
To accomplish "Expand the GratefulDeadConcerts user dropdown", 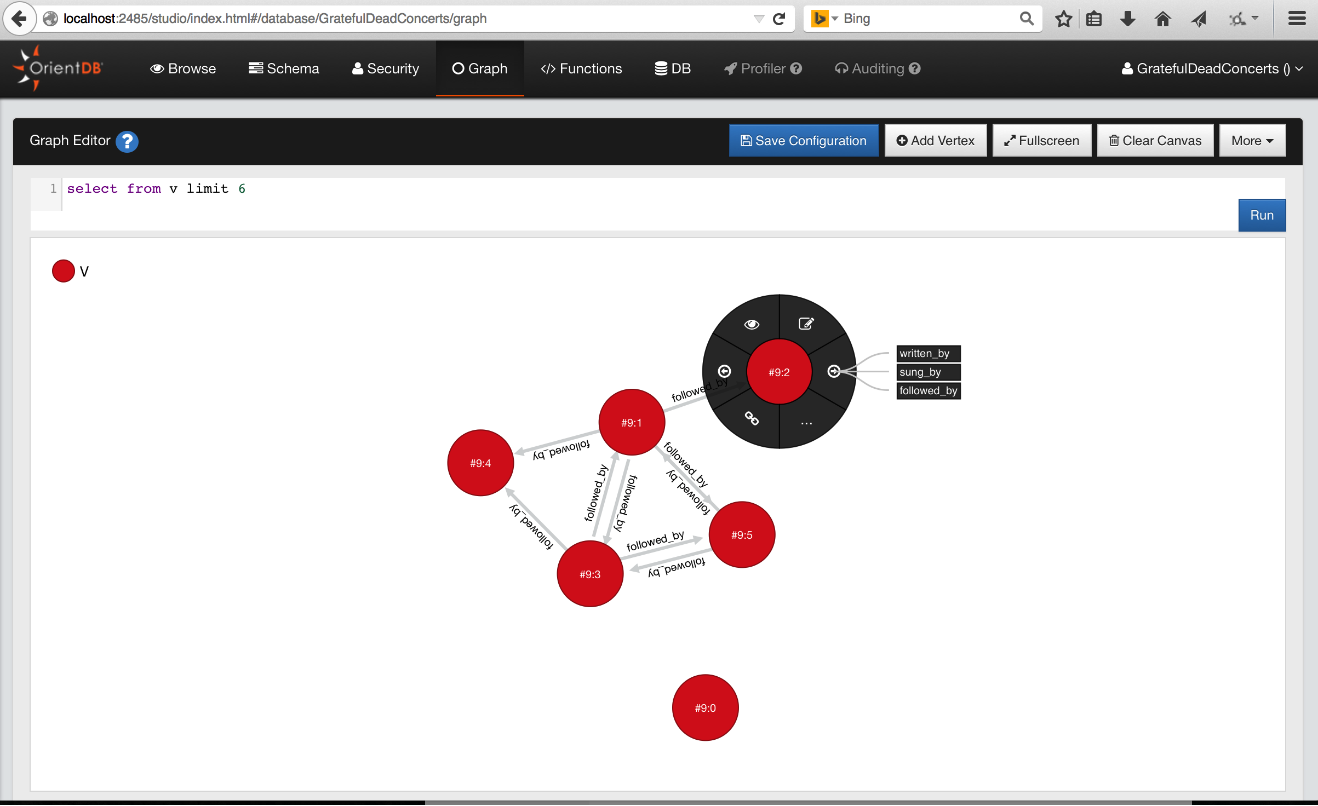I will [x=1212, y=68].
